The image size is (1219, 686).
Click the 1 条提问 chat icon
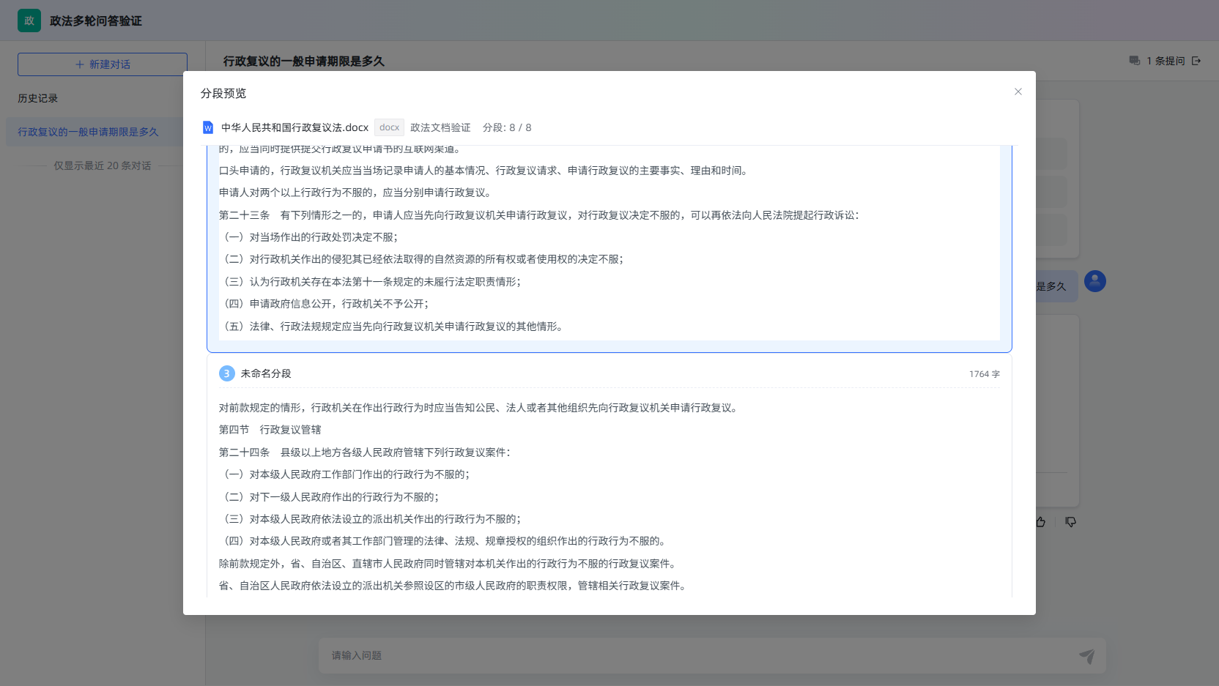pyautogui.click(x=1134, y=61)
